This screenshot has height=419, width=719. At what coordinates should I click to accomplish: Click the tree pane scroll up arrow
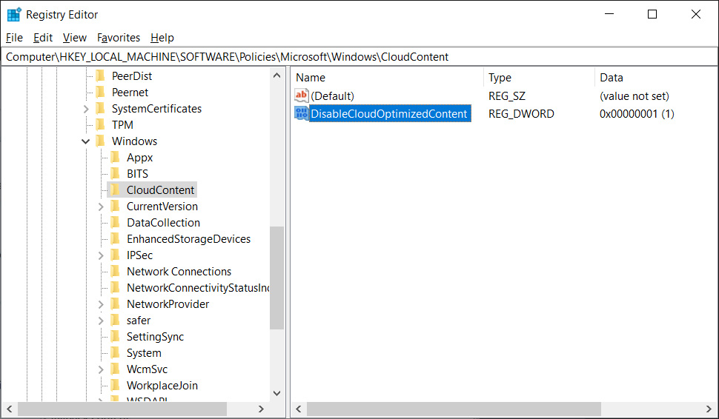[276, 75]
